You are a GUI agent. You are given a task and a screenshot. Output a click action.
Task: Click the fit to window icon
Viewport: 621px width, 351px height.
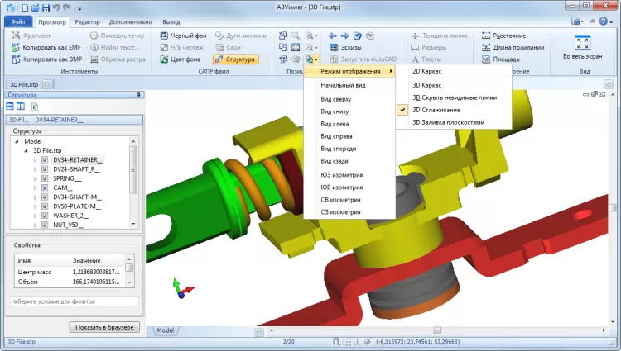coord(296,47)
